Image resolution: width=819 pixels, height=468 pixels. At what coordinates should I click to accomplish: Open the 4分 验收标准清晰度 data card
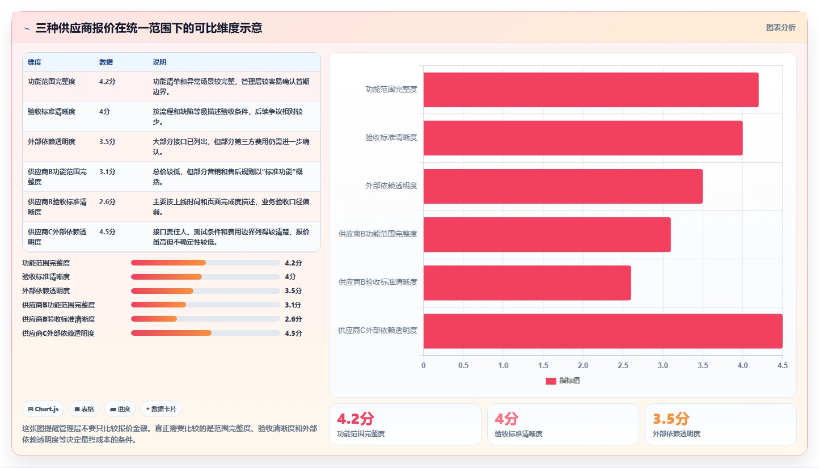tap(563, 424)
